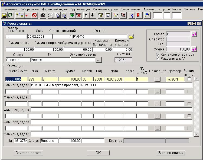Click the Дата field showing 20.02.2008

pos(39,36)
